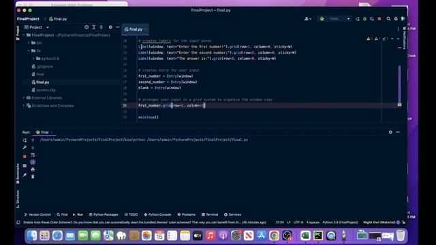This screenshot has height=245, width=436.
Task: Click the select opened file target icon
Action: [x=87, y=27]
